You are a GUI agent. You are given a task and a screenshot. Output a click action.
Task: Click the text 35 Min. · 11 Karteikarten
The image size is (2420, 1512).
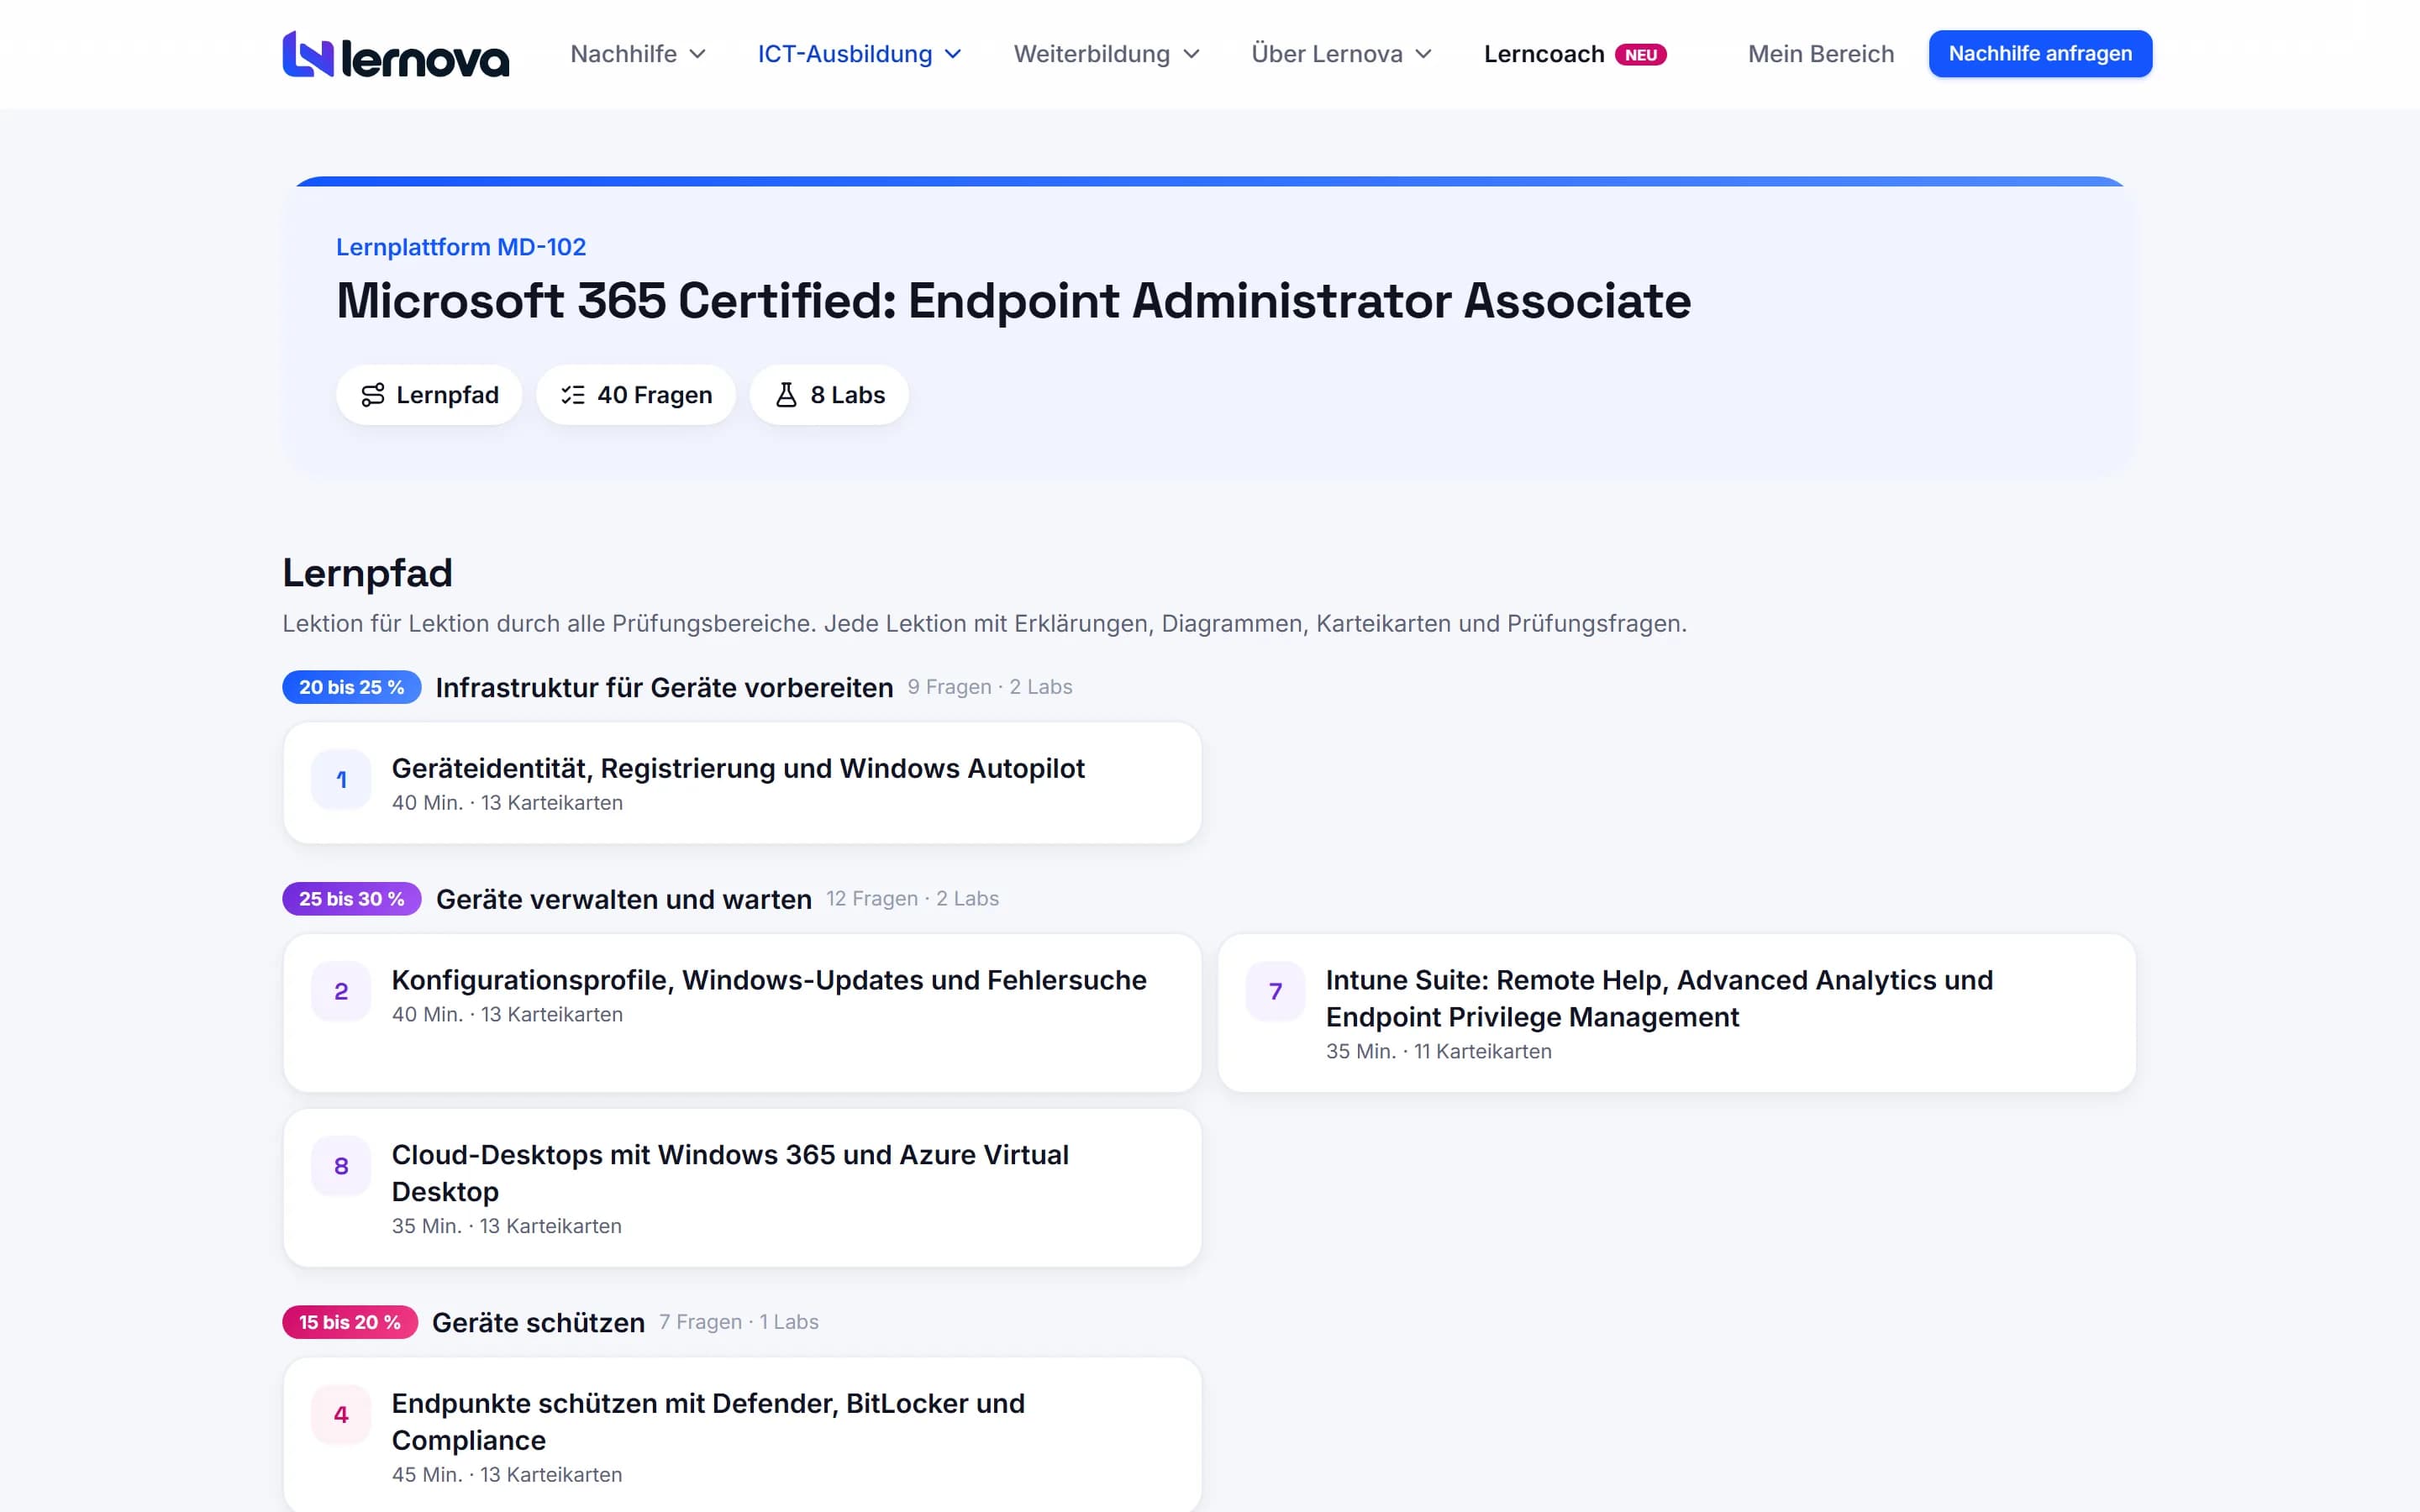[x=1439, y=1051]
